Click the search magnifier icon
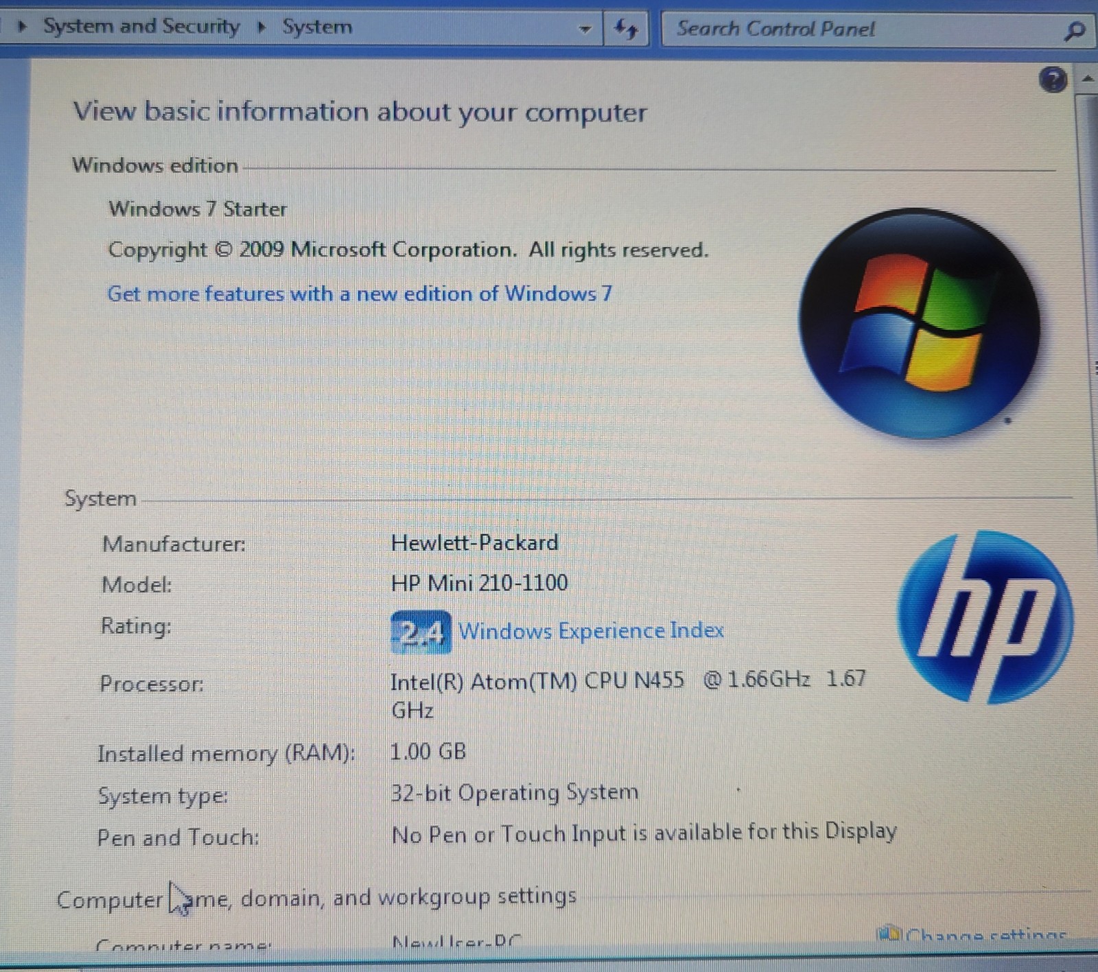 coord(1075,31)
